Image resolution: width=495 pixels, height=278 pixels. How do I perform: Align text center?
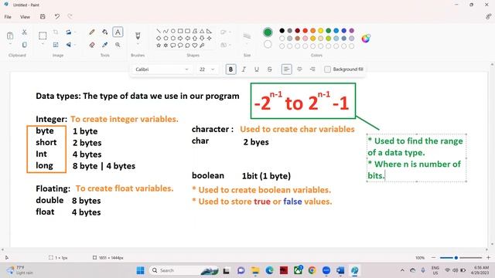[x=299, y=69]
